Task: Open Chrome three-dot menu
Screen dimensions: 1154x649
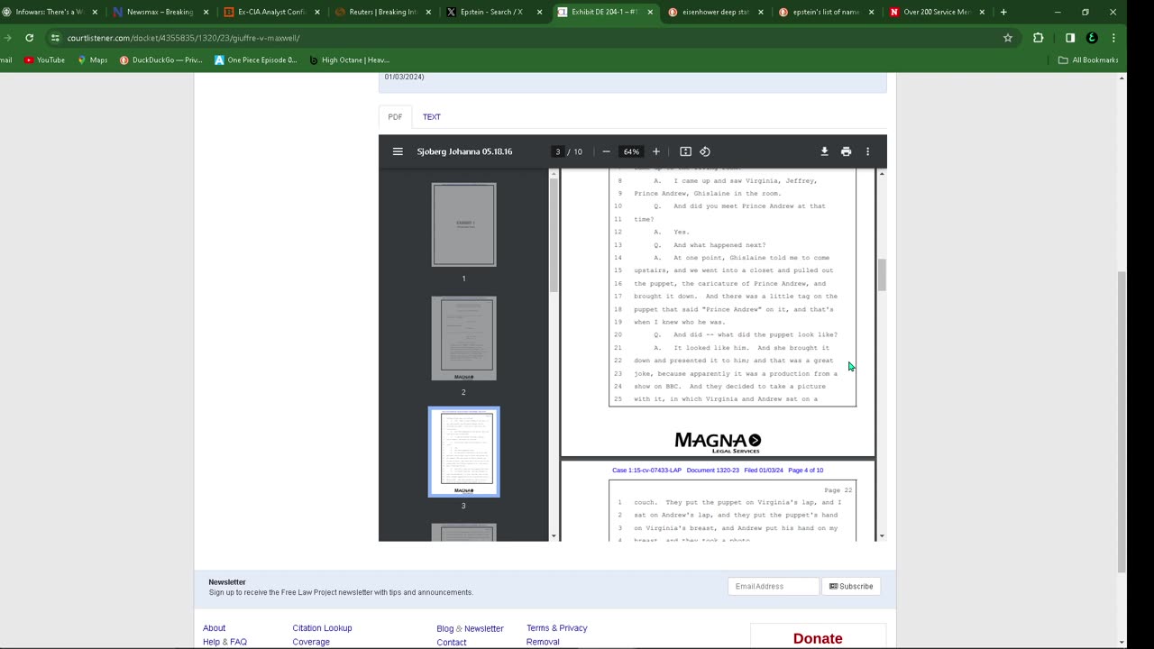Action: pos(1114,38)
